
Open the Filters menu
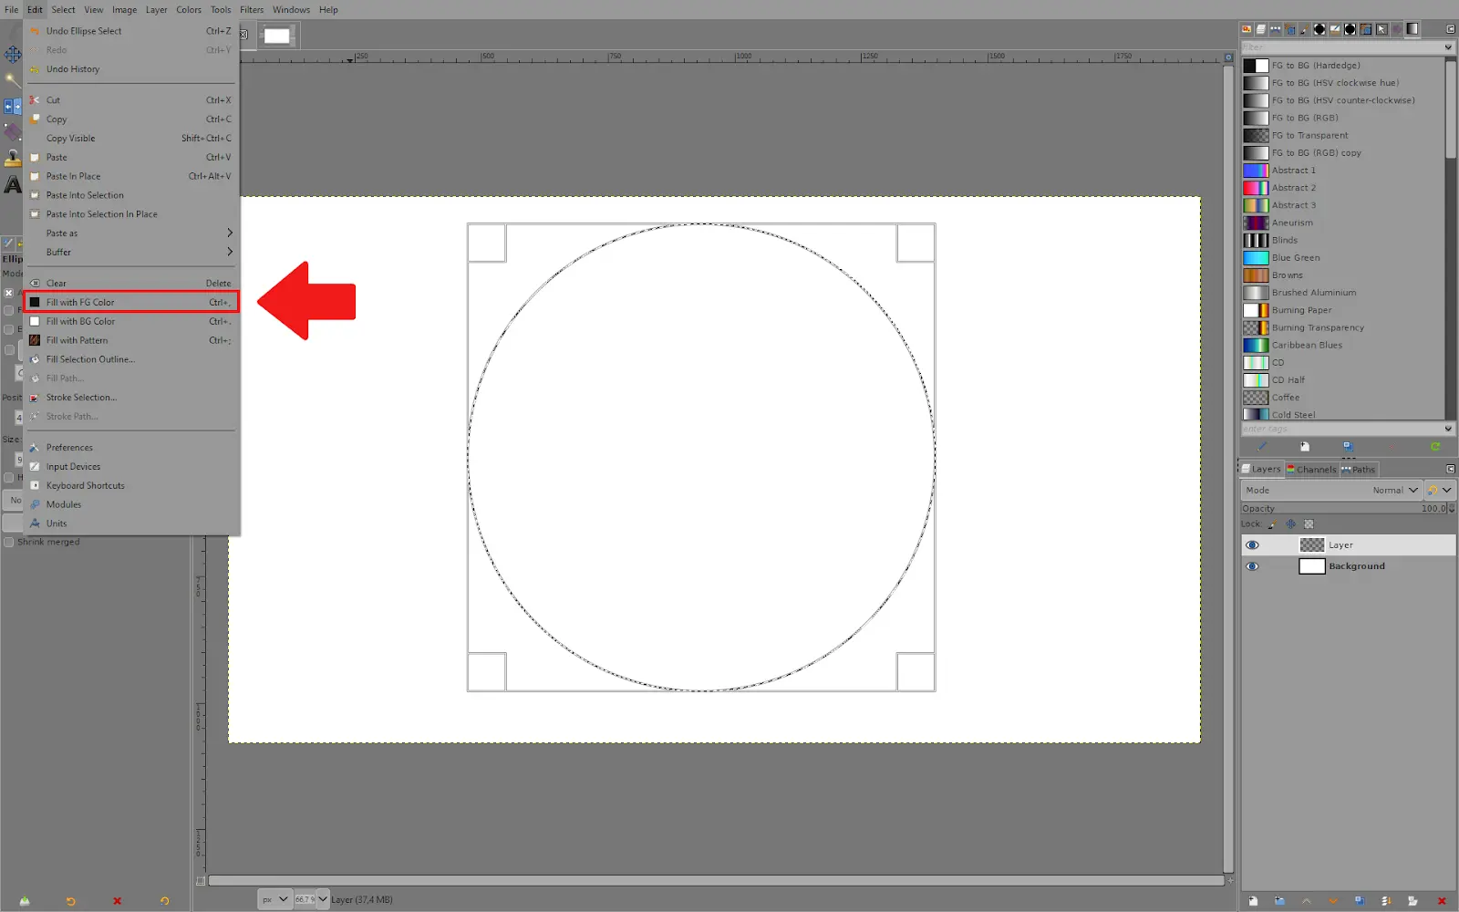(252, 9)
